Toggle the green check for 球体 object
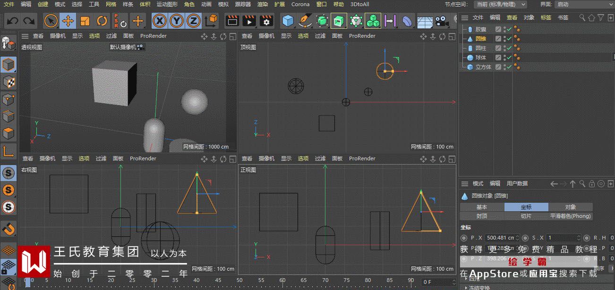Image resolution: width=615 pixels, height=290 pixels. (x=509, y=58)
